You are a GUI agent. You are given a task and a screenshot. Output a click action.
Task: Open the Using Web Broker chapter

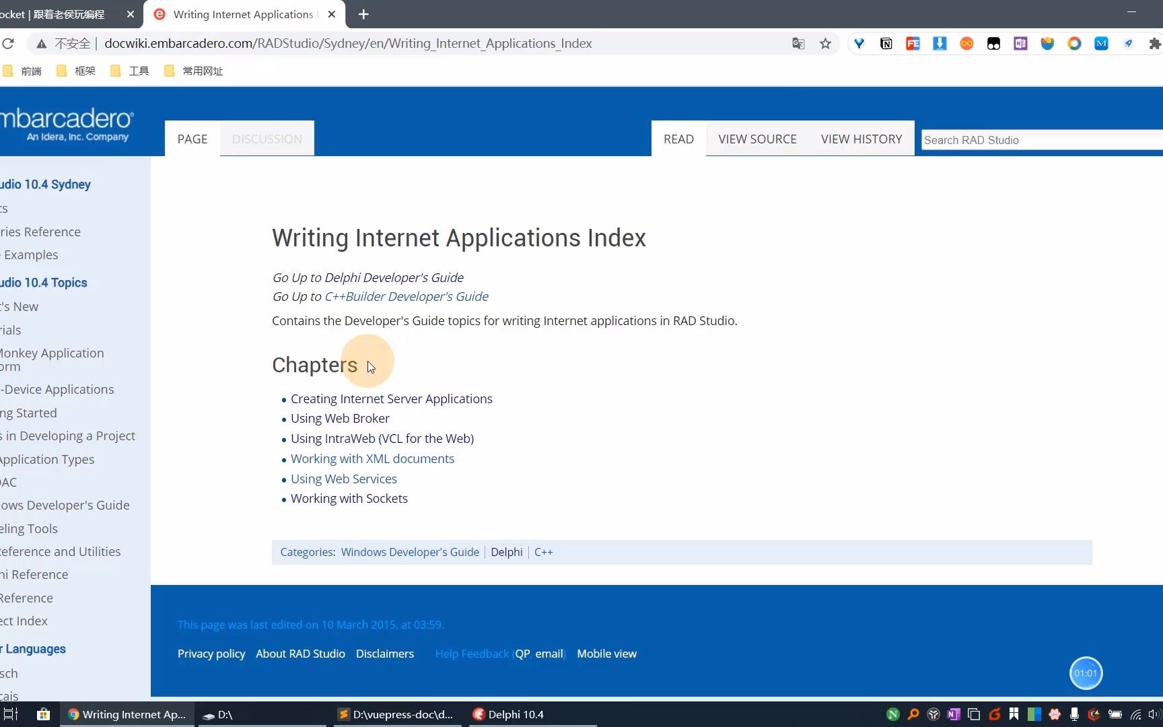tap(340, 418)
